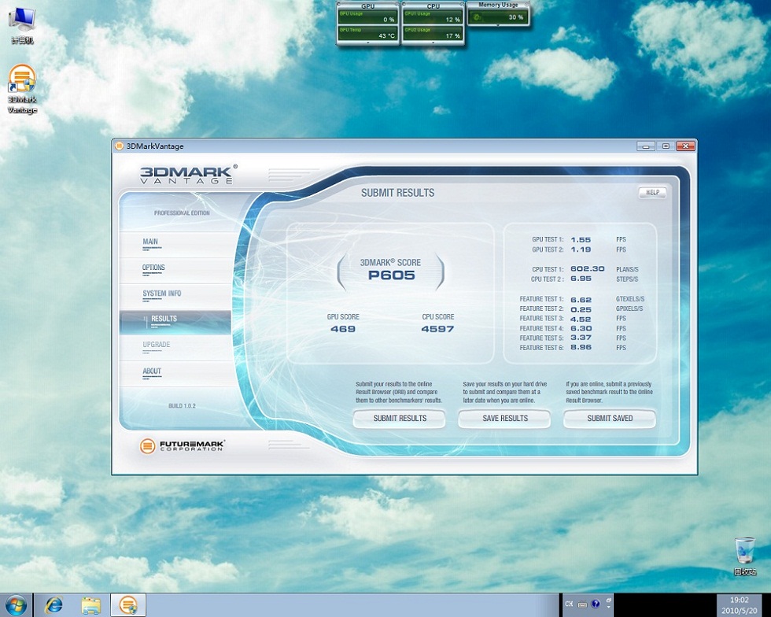Image resolution: width=771 pixels, height=617 pixels.
Task: Click the Feature Test 4 value 6.30
Action: [x=581, y=328]
